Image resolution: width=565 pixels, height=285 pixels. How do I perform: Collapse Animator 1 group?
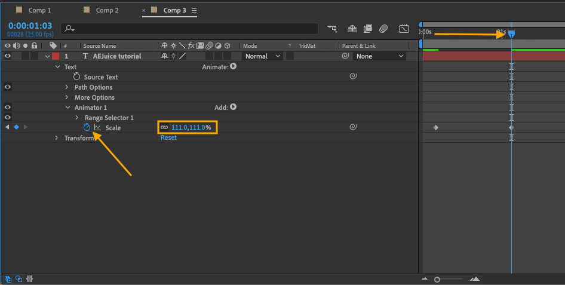[x=67, y=108]
